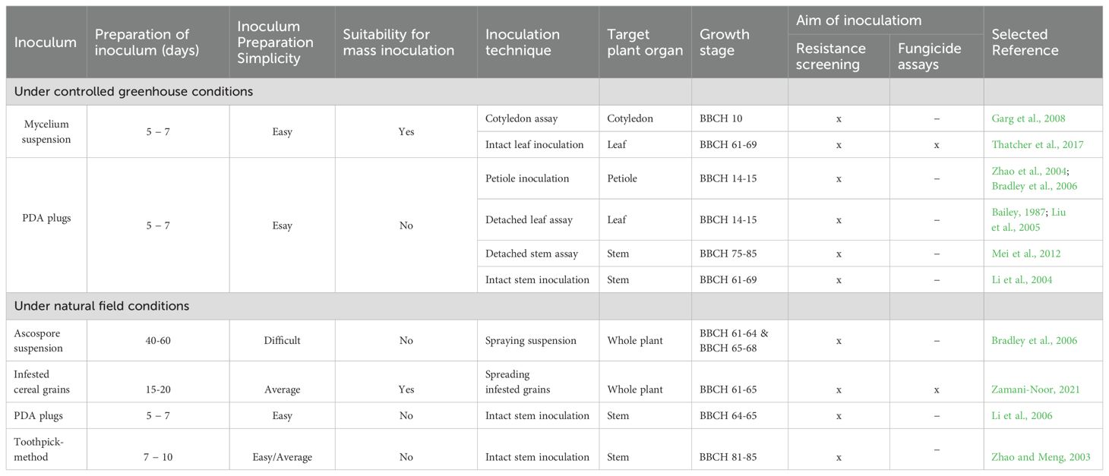Screen dimensions: 1109x476
Task: Open the Garg et al., 2008 reference
Action: (x=1028, y=118)
